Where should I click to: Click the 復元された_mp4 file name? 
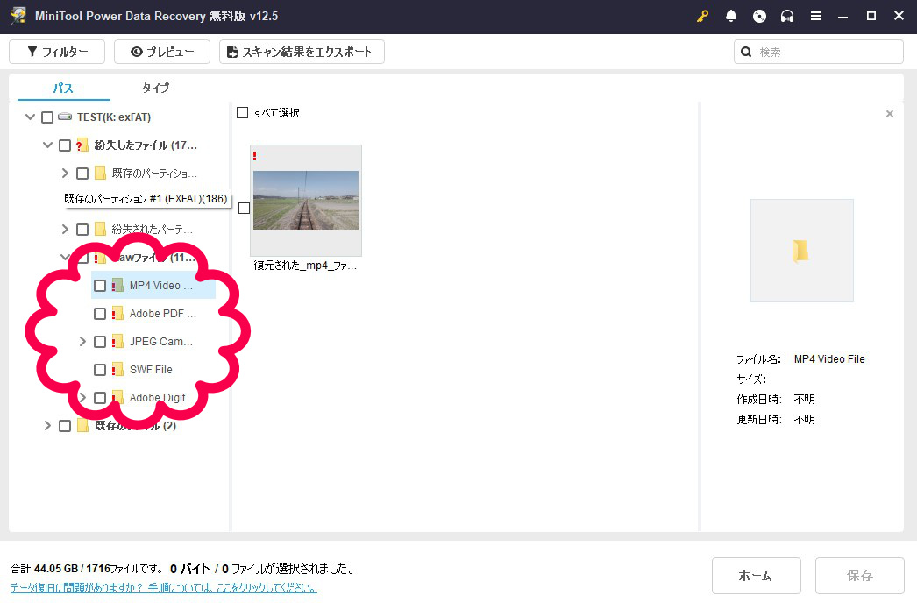[305, 266]
